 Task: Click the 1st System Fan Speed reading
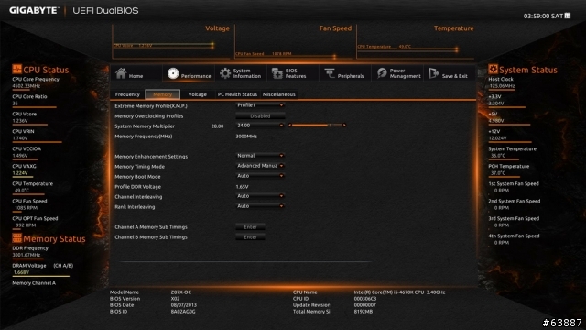click(x=501, y=191)
